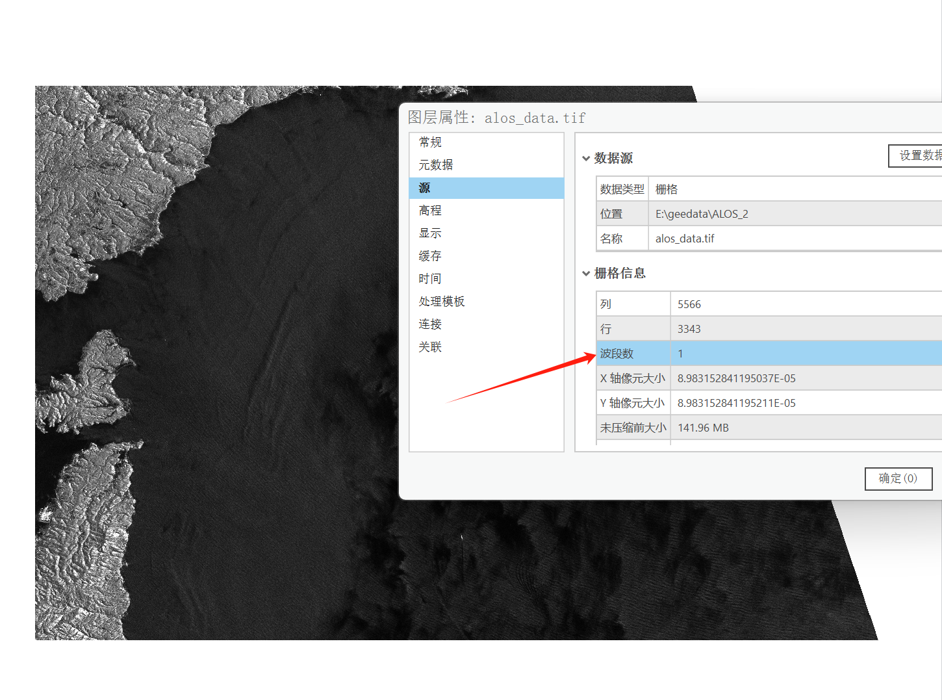This screenshot has height=700, width=942.
Task: 点击"X 轴像元大小"数值
Action: click(x=737, y=378)
